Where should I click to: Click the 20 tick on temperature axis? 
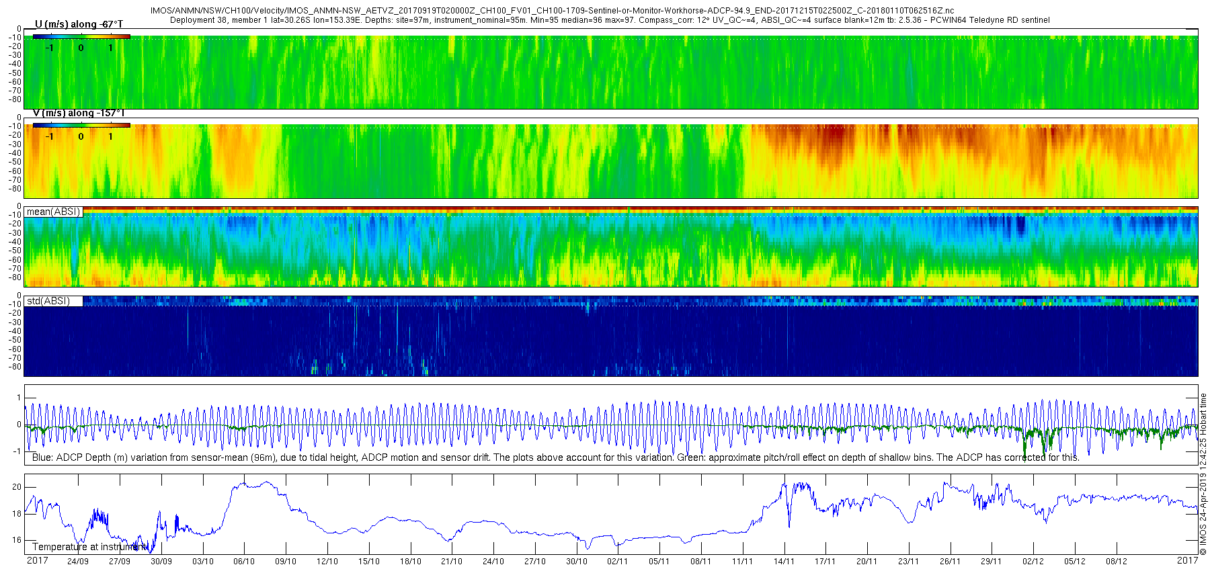pos(17,487)
